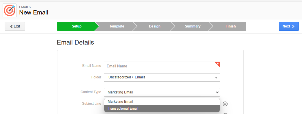Expand the Folder dropdown arrow
Image resolution: width=302 pixels, height=114 pixels.
(x=216, y=78)
